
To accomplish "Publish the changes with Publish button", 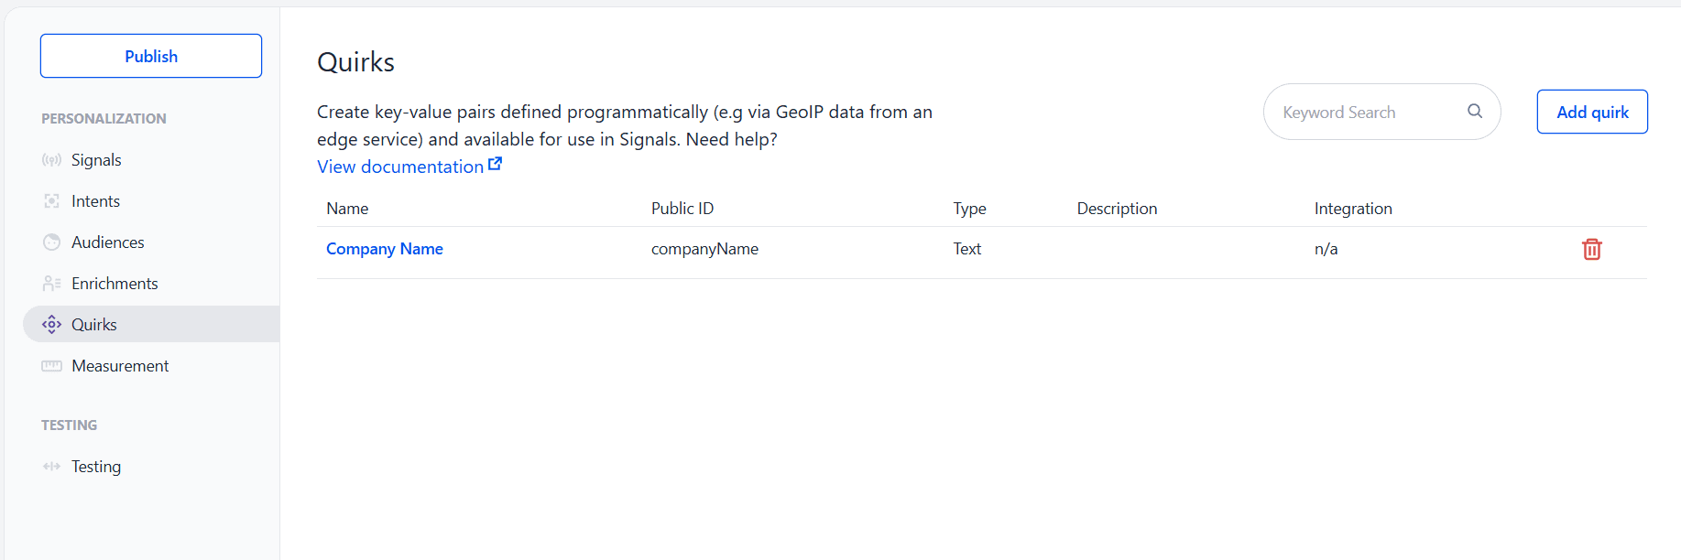I will [x=151, y=56].
